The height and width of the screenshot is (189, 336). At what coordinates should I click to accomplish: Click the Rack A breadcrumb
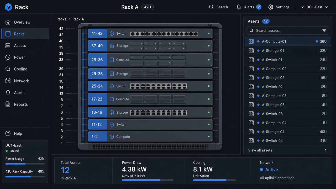pyautogui.click(x=78, y=19)
